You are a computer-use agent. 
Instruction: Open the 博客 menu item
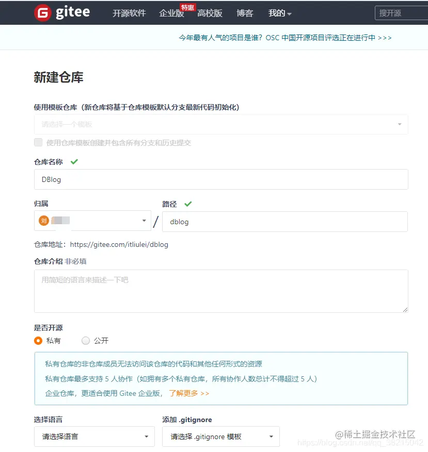(x=245, y=13)
